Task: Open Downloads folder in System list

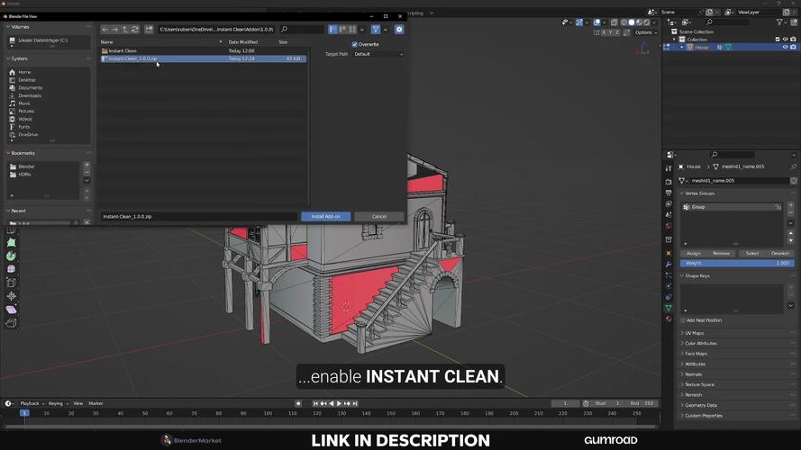Action: pyautogui.click(x=30, y=96)
